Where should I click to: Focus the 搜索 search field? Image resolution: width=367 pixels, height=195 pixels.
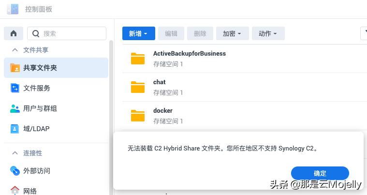67,33
